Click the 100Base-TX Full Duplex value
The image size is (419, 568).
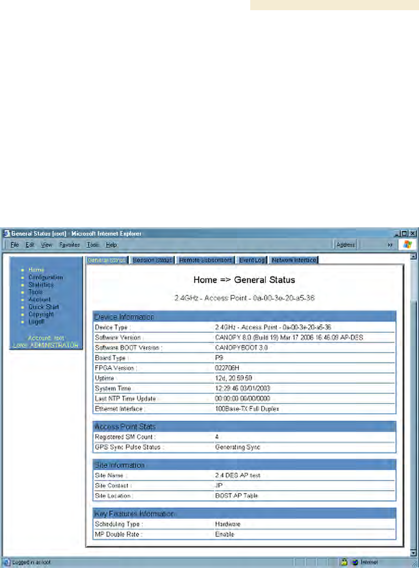point(247,409)
